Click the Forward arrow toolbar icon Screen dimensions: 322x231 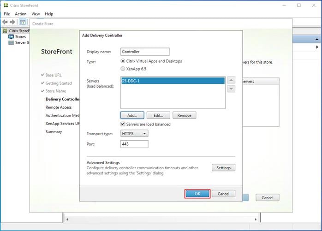[x=12, y=22]
